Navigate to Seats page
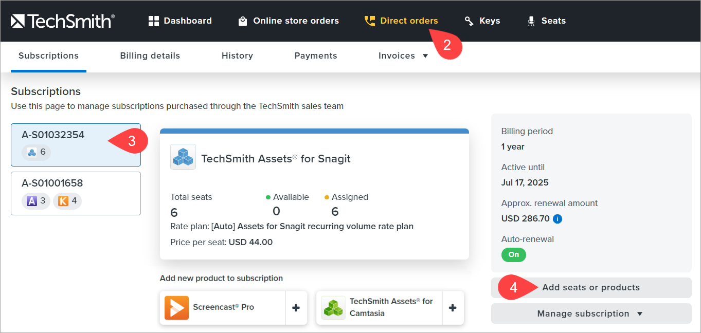Viewport: 701px width, 333px height. (546, 21)
